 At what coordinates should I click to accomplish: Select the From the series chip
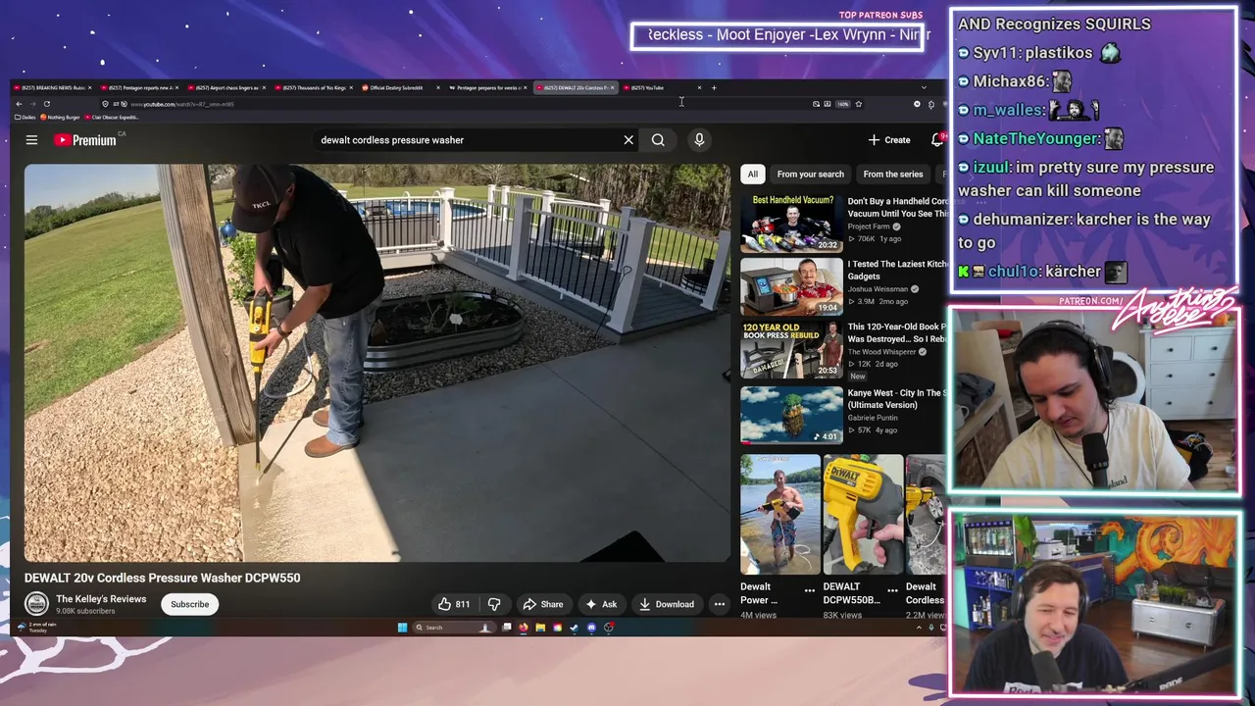(893, 175)
